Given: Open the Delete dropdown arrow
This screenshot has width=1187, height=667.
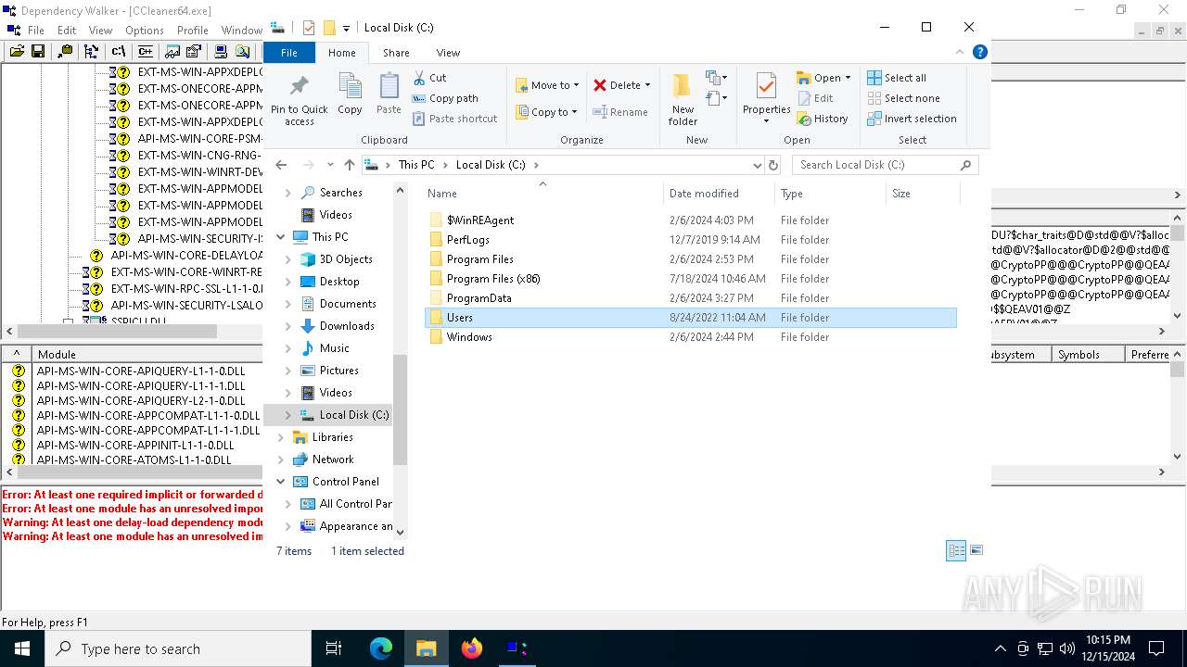Looking at the screenshot, I should click(647, 85).
